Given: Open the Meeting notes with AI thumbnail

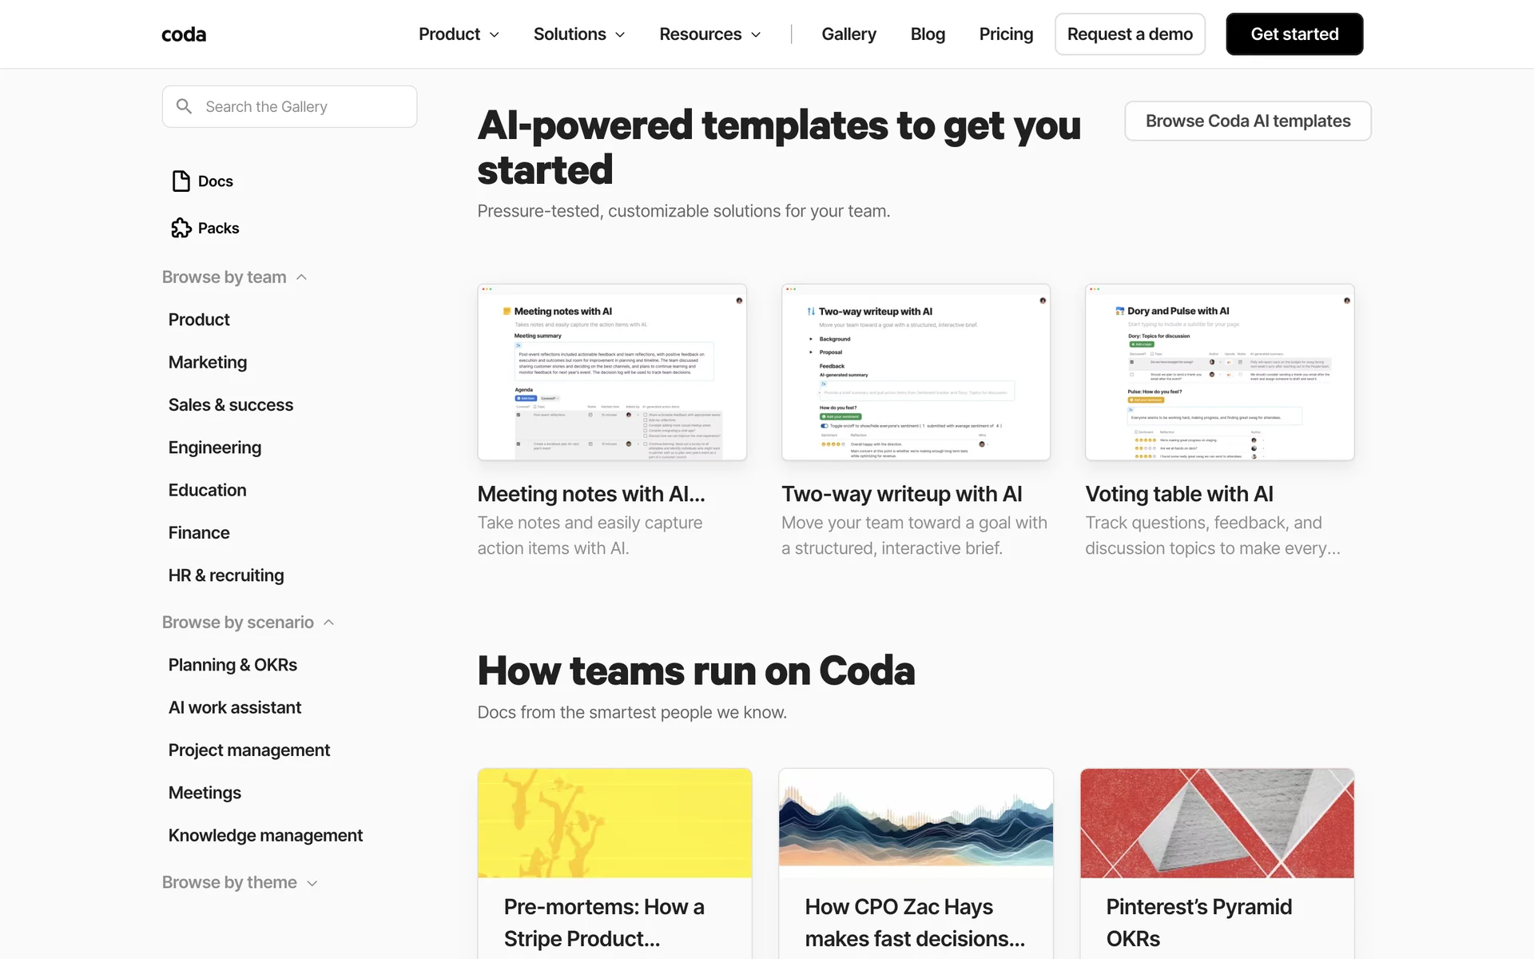Looking at the screenshot, I should point(612,372).
